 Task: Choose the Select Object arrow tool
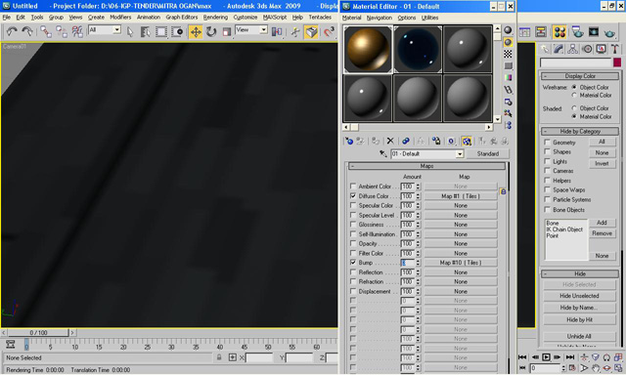point(130,31)
